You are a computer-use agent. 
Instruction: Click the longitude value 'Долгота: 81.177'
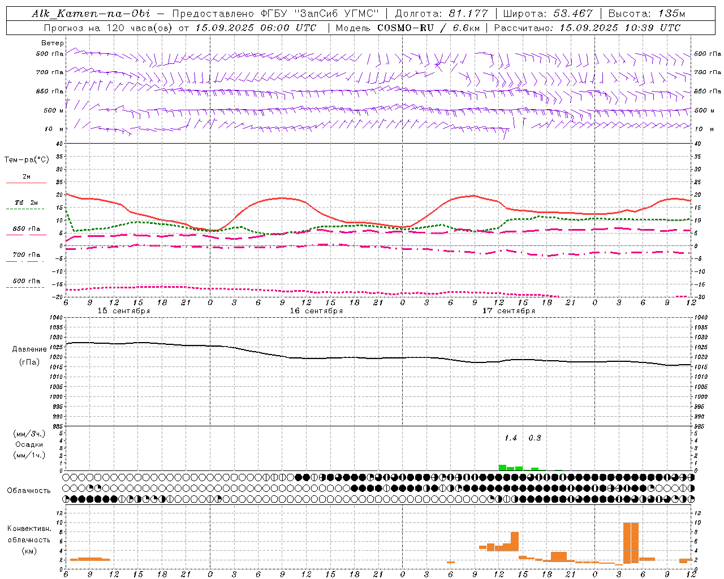tap(441, 14)
